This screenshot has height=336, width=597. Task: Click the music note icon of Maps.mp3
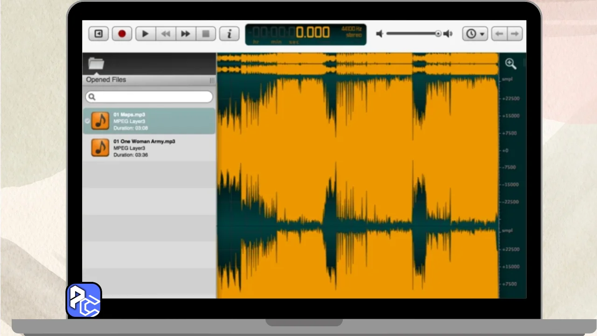pyautogui.click(x=100, y=121)
